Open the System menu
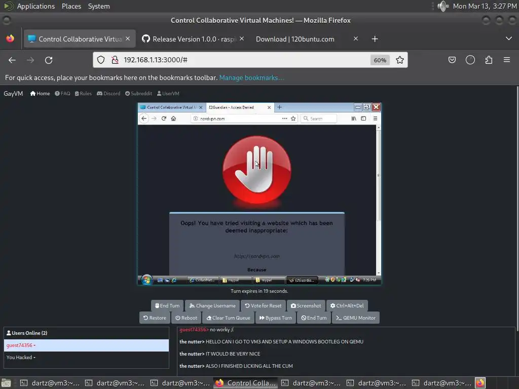The height and width of the screenshot is (389, 519). (99, 6)
